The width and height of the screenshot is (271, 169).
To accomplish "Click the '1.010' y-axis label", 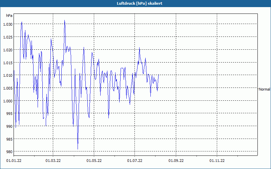I will coord(8,75).
